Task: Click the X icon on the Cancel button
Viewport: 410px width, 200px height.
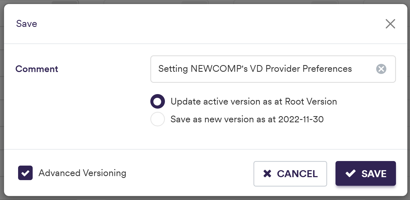Action: 267,174
